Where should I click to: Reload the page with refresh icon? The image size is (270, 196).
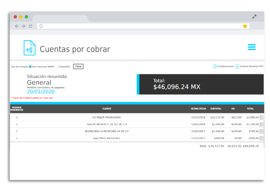click(x=31, y=26)
